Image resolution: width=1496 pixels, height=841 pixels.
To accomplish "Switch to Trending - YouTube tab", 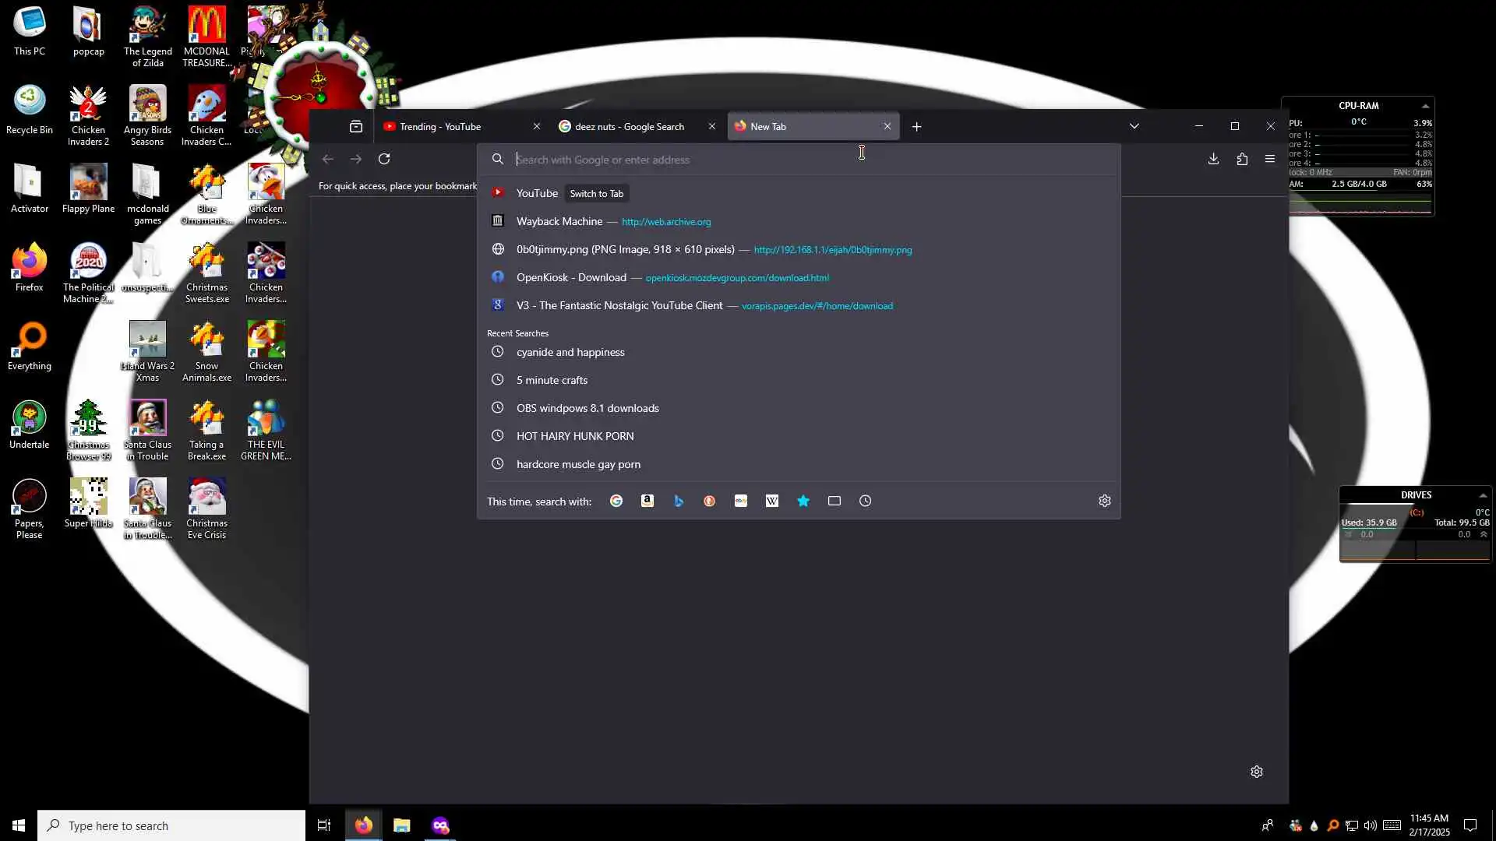I will click(x=452, y=126).
